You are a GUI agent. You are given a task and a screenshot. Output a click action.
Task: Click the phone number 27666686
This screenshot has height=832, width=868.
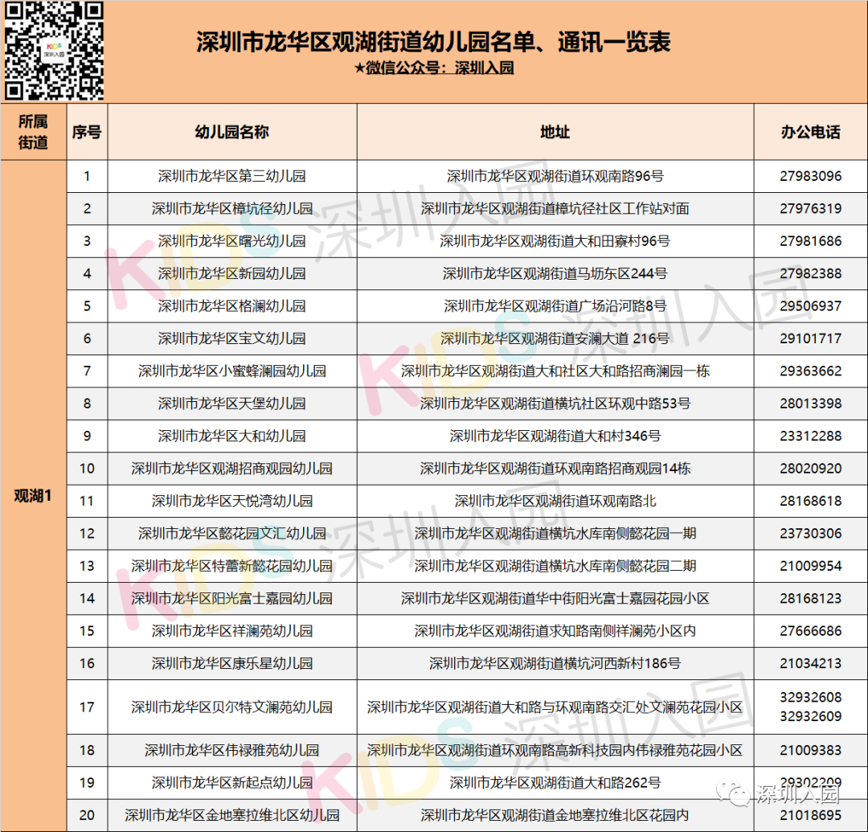tap(810, 631)
